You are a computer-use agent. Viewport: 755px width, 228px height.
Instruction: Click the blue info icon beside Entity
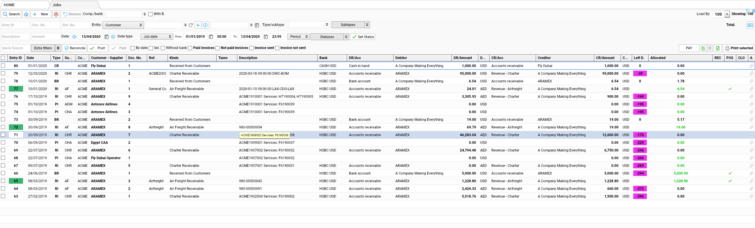coord(205,25)
